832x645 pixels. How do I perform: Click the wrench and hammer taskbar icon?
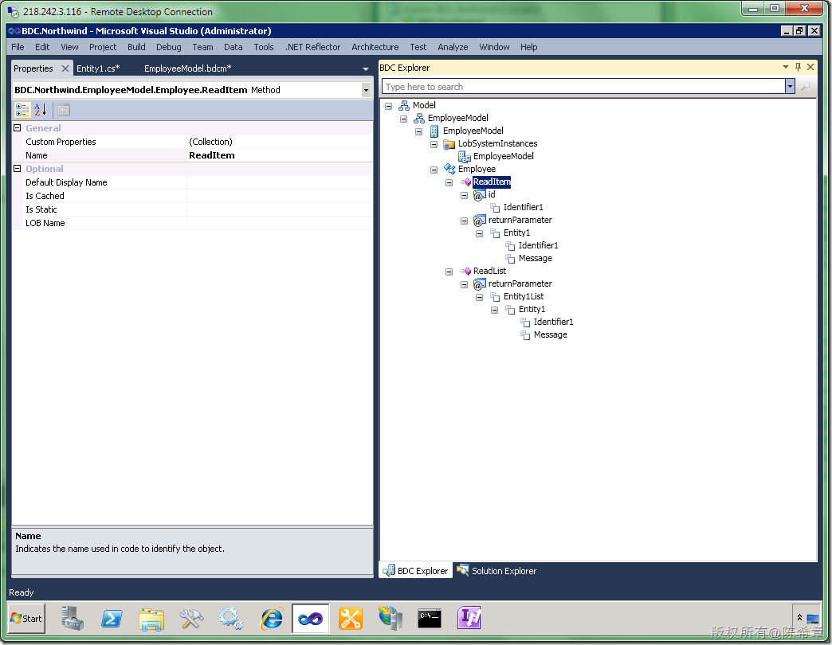pos(191,619)
